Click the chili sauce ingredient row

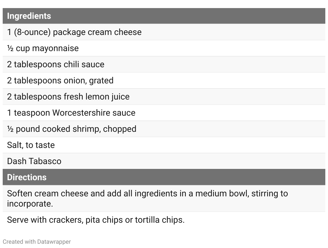[56, 64]
